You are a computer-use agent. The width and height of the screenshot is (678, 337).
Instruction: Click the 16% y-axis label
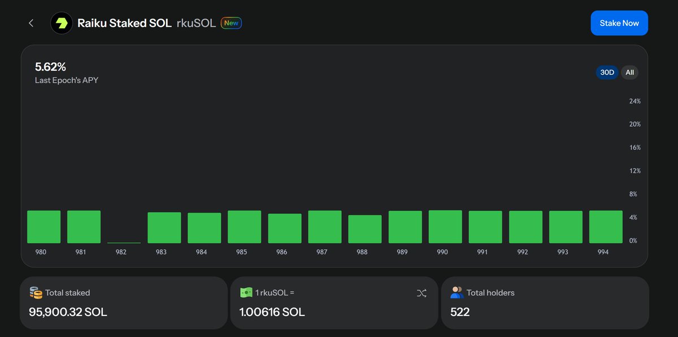tap(635, 148)
